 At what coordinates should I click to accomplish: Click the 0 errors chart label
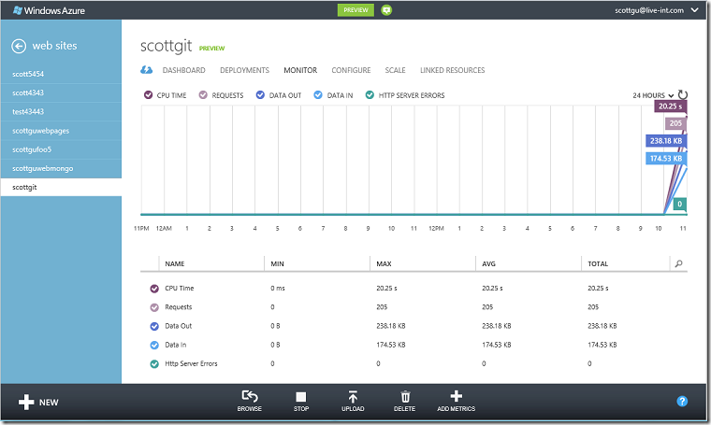pos(680,205)
